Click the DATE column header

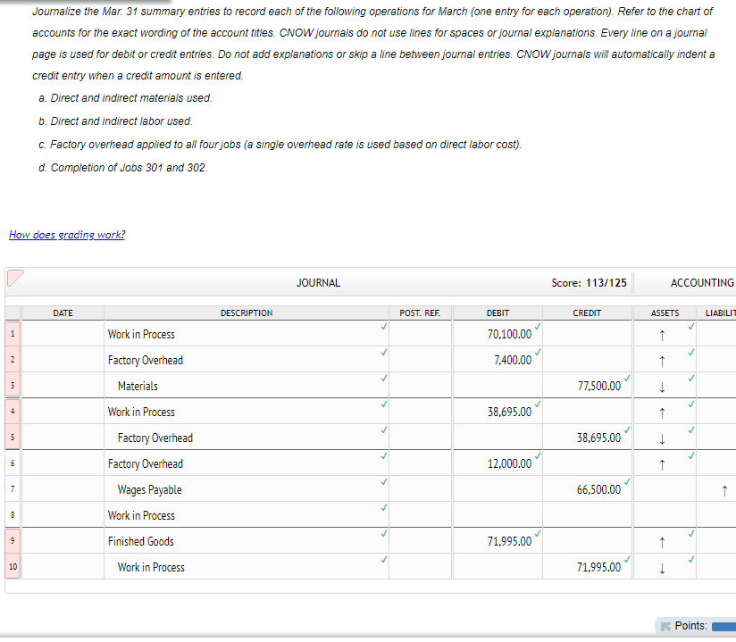tap(63, 313)
